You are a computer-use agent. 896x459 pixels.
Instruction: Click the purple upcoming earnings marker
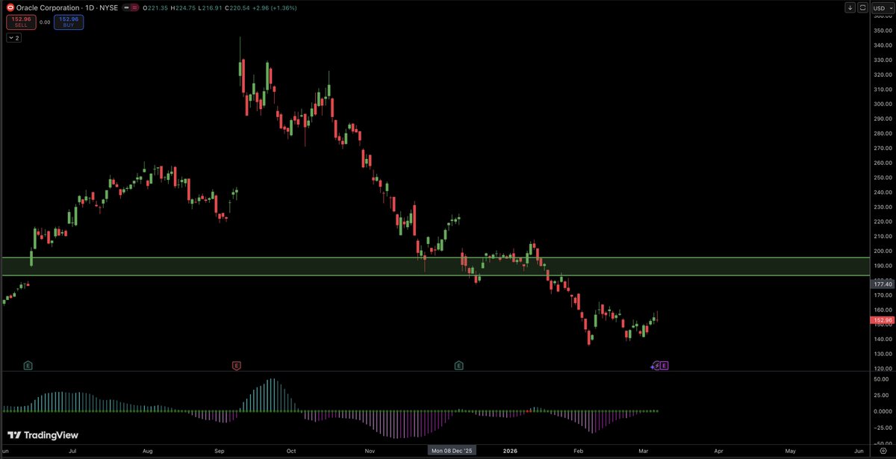pyautogui.click(x=664, y=366)
